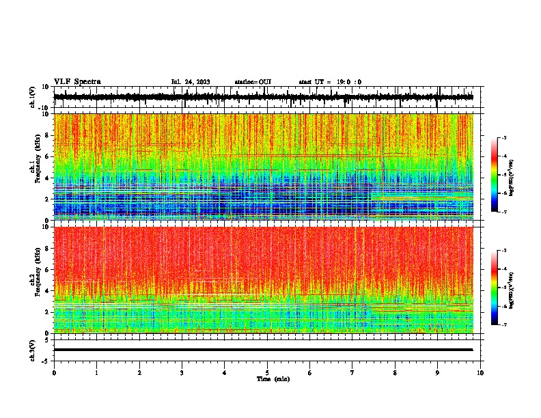Click the "-3" label on ch.1 color scale
Viewport: 541px width, 418px height.
504,137
